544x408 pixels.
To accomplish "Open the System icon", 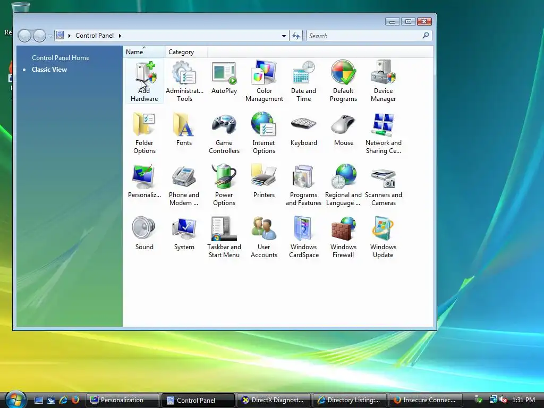I will 184,234.
